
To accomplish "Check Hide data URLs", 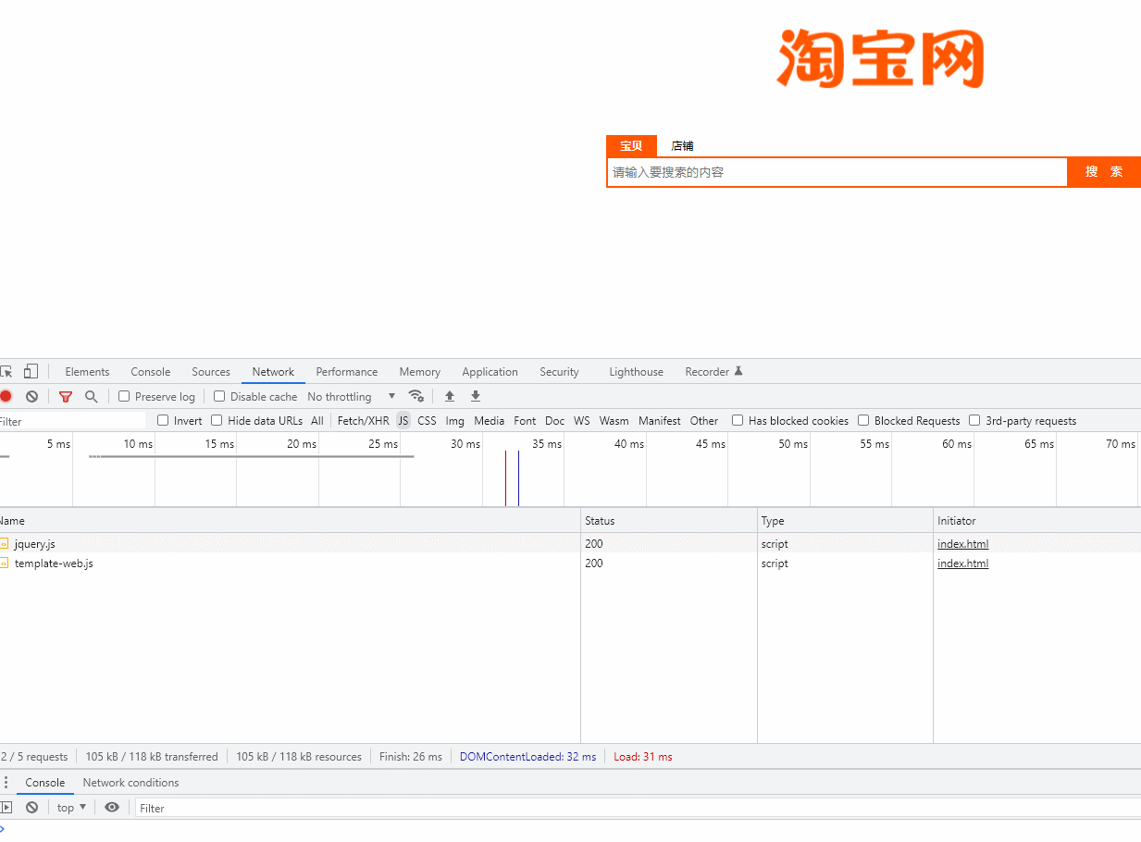I will [x=217, y=420].
